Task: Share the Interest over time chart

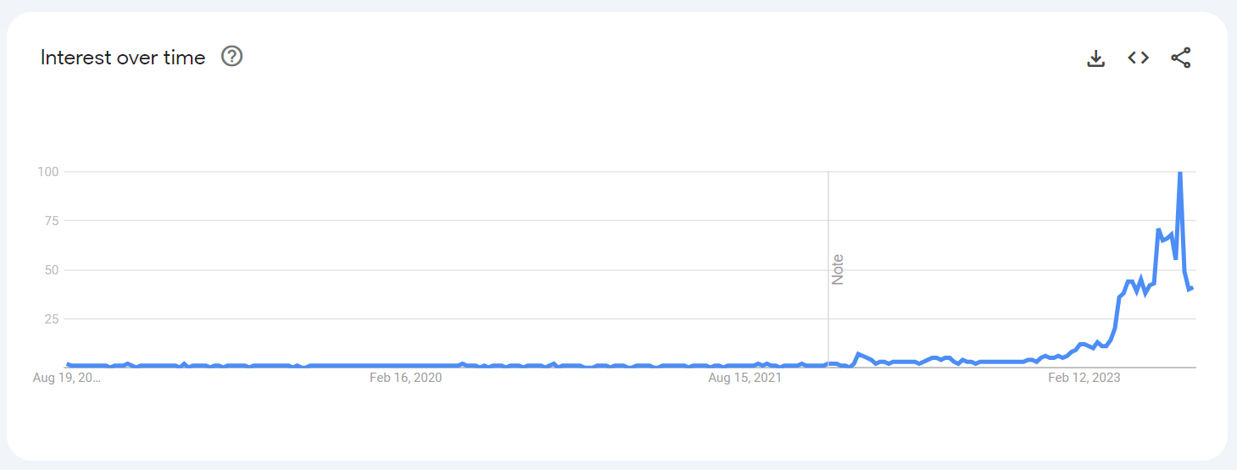Action: 1181,58
